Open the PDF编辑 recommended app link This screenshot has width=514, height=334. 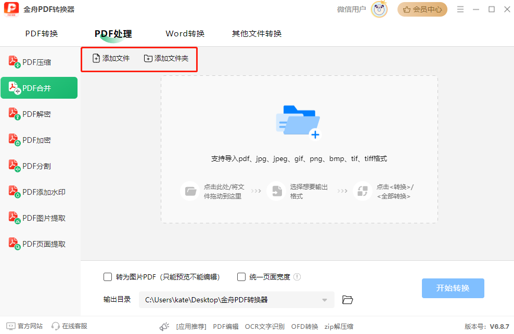pyautogui.click(x=226, y=327)
